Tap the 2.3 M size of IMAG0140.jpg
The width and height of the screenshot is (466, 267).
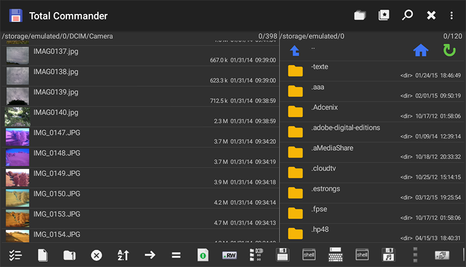pyautogui.click(x=221, y=121)
